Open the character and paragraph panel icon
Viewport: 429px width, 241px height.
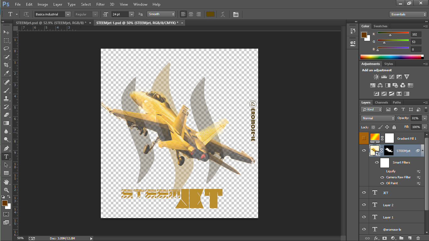[x=236, y=14]
